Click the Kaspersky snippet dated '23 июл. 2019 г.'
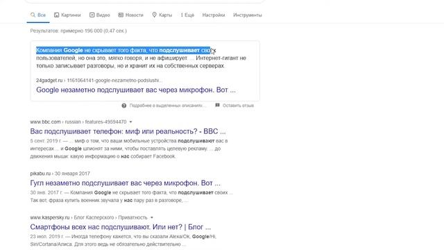444x250 pixels. [123, 240]
